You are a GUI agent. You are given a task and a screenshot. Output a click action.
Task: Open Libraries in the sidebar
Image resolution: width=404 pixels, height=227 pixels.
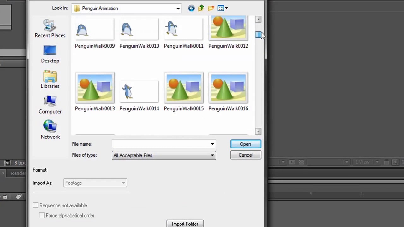50,79
